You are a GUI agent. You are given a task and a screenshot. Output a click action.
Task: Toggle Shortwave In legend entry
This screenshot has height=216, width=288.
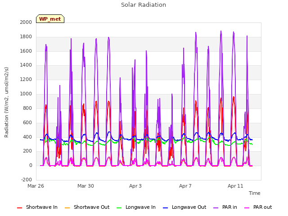[37, 207]
